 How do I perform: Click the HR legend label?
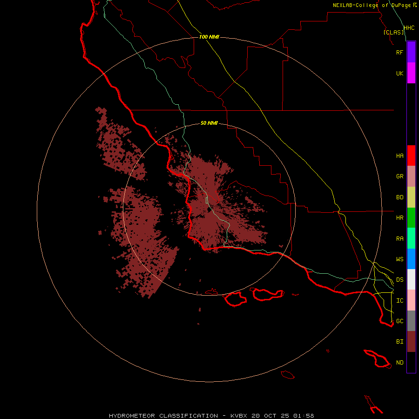[x=399, y=218]
